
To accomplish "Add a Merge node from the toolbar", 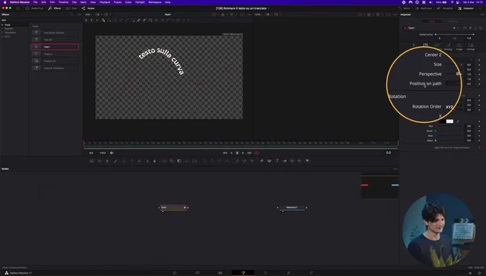I will [x=164, y=161].
